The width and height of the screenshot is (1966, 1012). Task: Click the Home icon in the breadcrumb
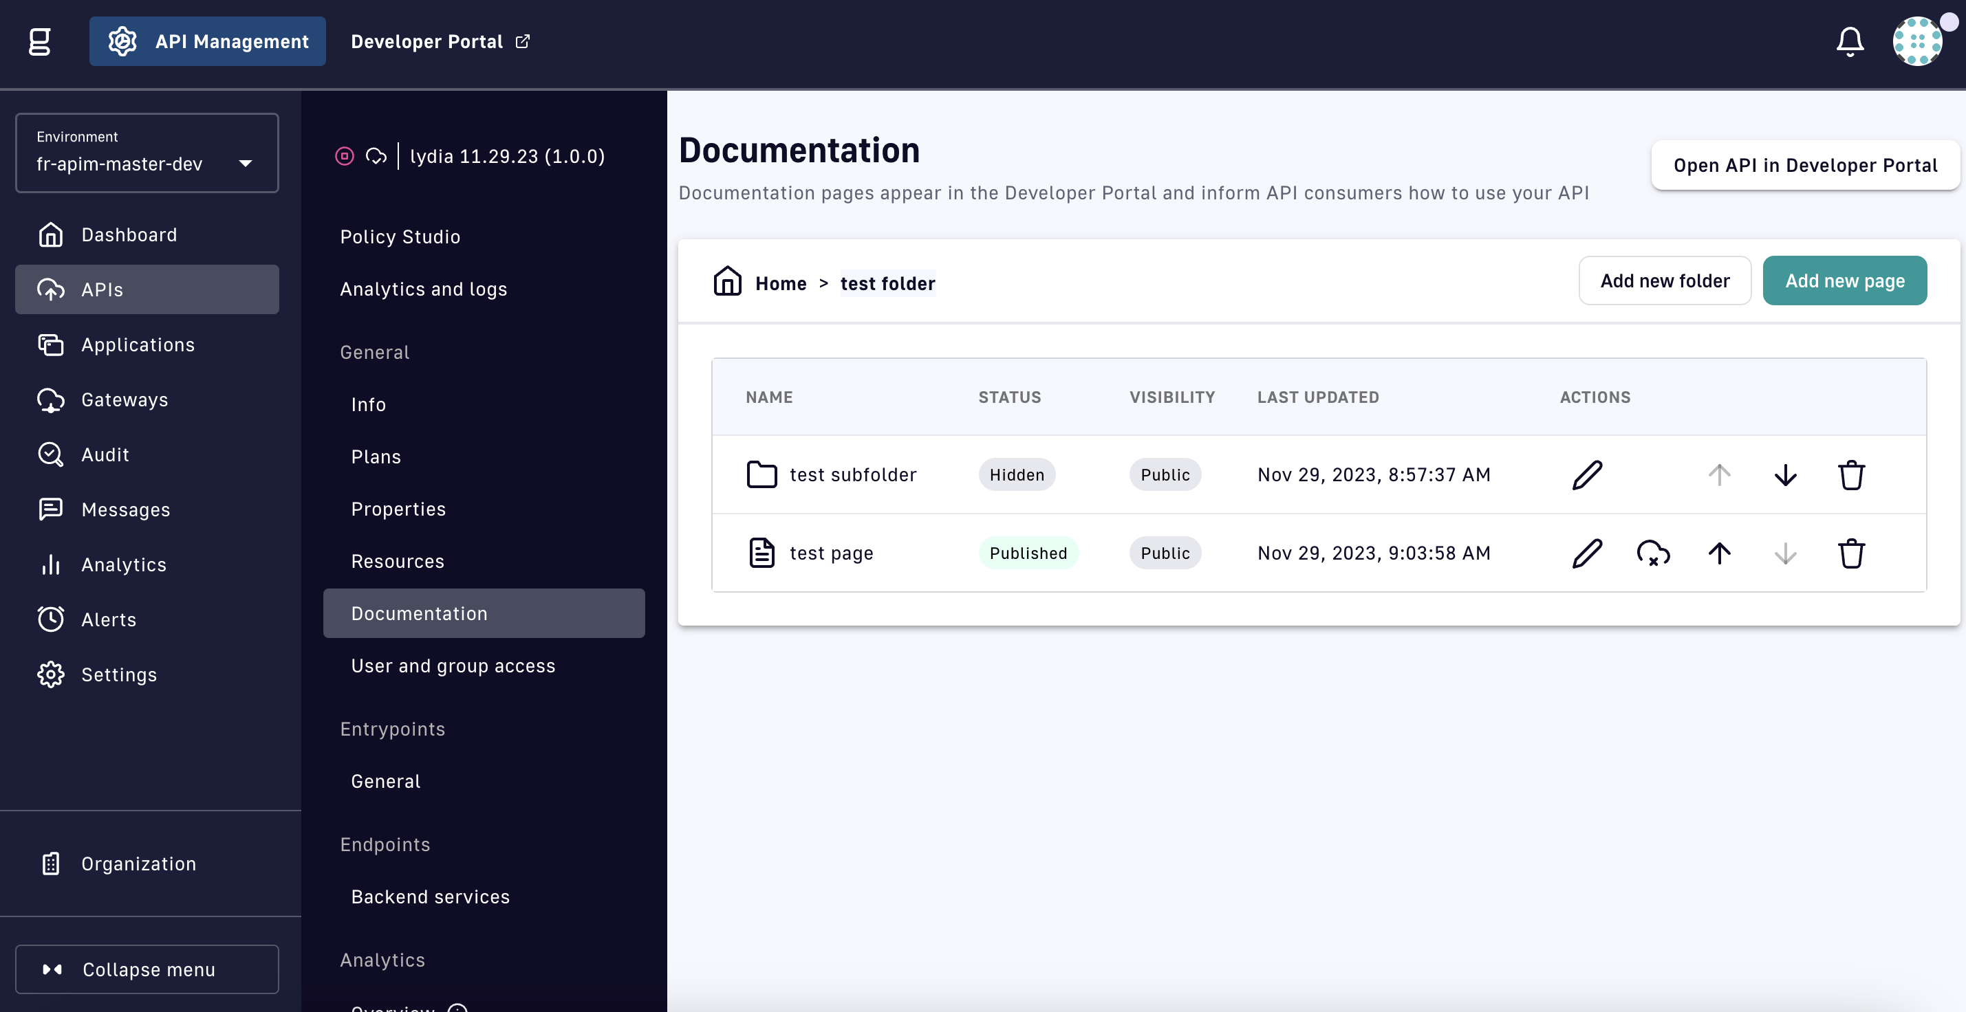coord(727,281)
